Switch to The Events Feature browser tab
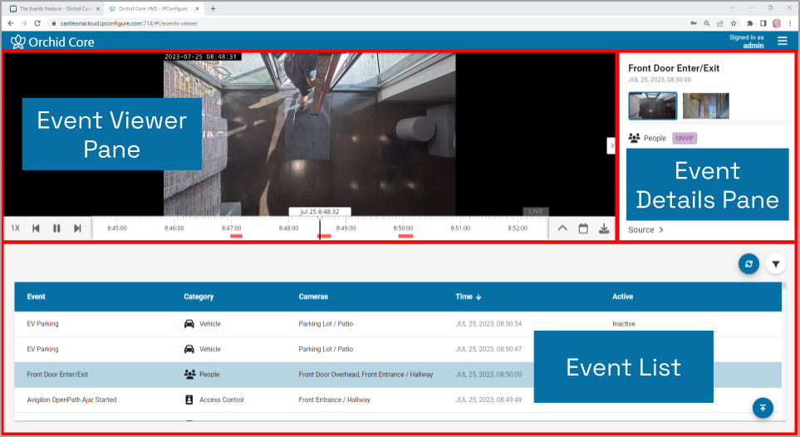 click(x=55, y=8)
